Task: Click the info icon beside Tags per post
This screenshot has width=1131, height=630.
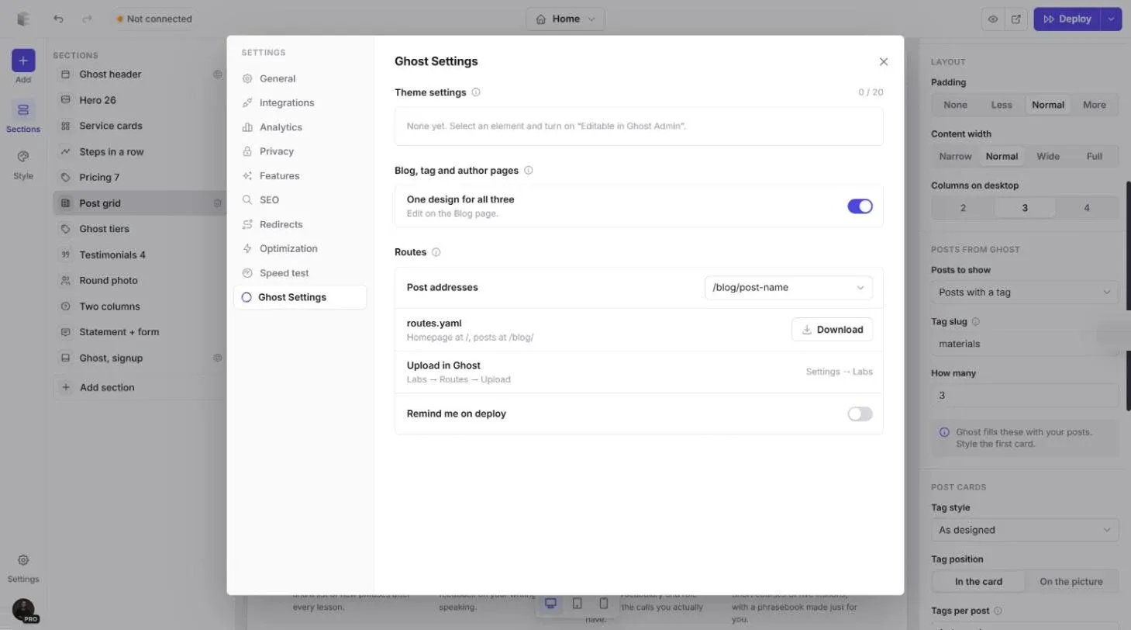Action: pyautogui.click(x=998, y=611)
